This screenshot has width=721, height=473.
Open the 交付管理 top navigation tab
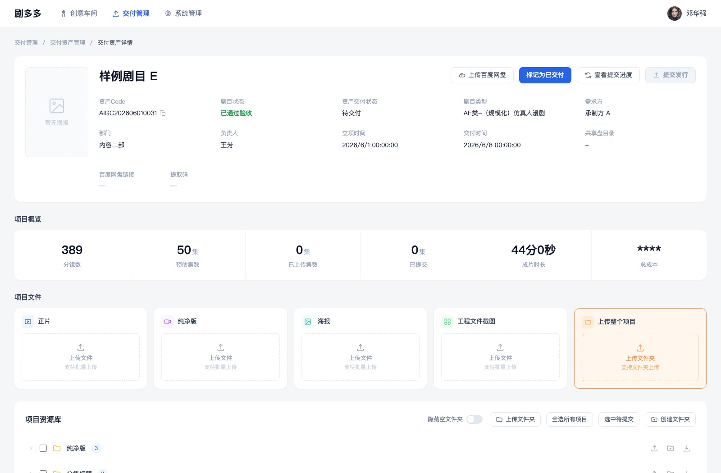point(131,14)
